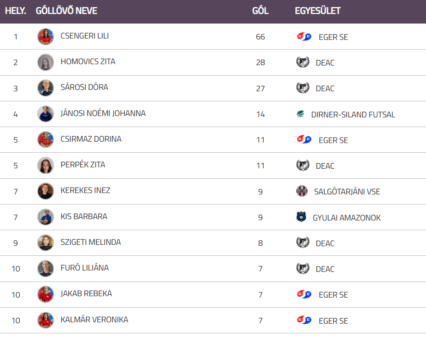Go to Csirmaz Dorina's player page
This screenshot has width=426, height=337.
91,139
